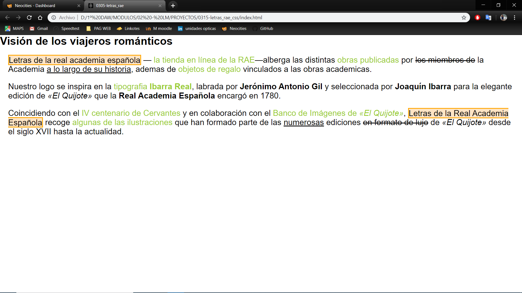The height and width of the screenshot is (293, 522).
Task: Follow the 'tipografia Ibarra Real' link
Action: 153,87
